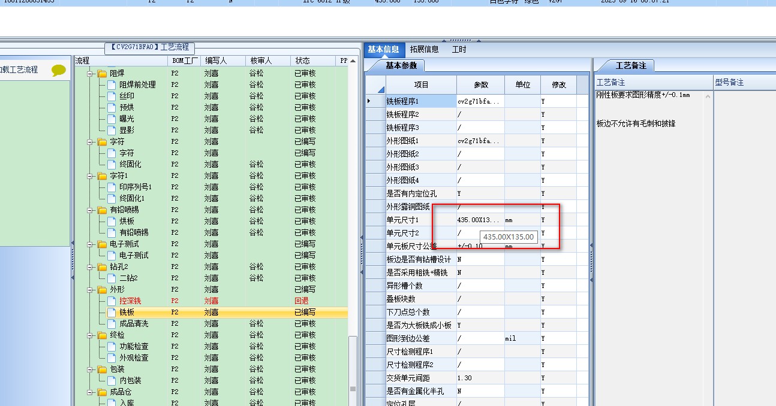776x406 pixels.
Task: Click the 成品清洗 document icon
Action: click(x=112, y=324)
